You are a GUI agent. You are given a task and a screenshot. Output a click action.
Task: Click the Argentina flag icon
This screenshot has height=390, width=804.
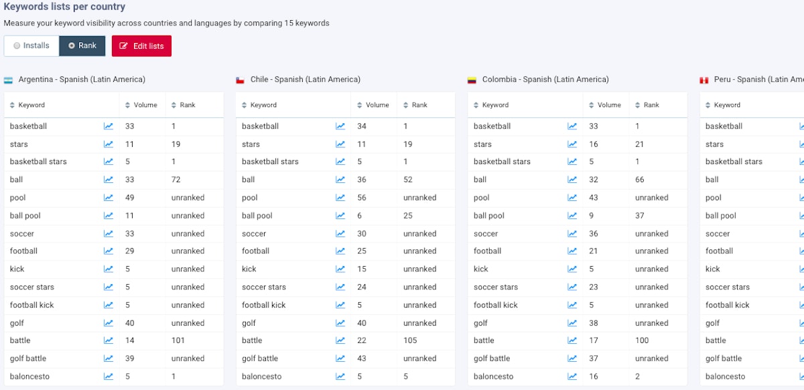pyautogui.click(x=9, y=80)
